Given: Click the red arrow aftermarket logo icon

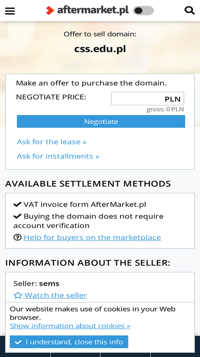Looking at the screenshot, I should [50, 11].
